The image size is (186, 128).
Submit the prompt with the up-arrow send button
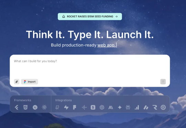163,82
